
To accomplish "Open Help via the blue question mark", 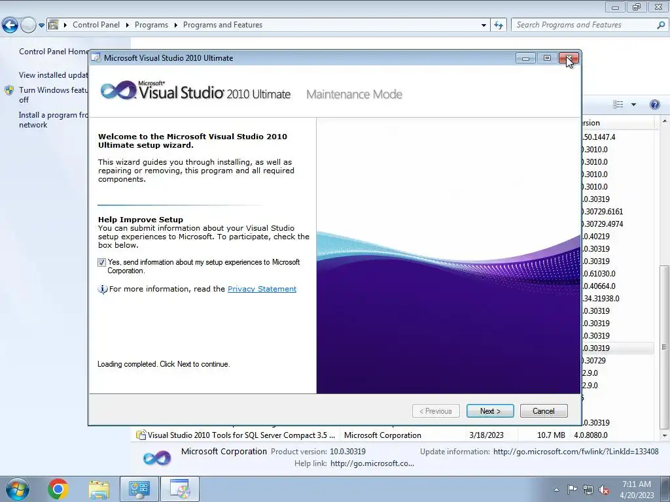I will coord(654,105).
